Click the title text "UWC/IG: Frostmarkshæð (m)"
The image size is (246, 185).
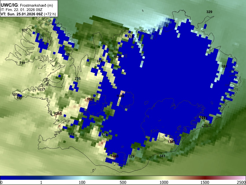coord(27,5)
